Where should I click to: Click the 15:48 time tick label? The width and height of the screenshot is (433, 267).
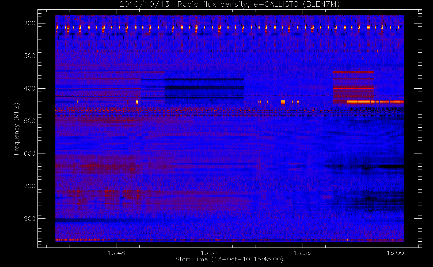[x=116, y=253]
